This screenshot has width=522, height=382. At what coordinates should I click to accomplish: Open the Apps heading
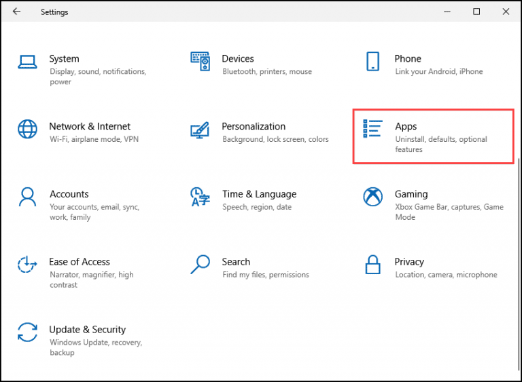click(406, 127)
